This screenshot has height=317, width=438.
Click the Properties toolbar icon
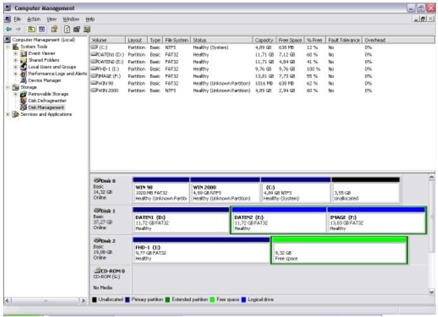click(x=54, y=29)
